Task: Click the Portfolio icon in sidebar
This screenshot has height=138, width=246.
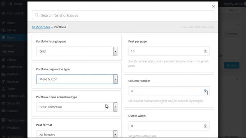Action: click(3, 74)
